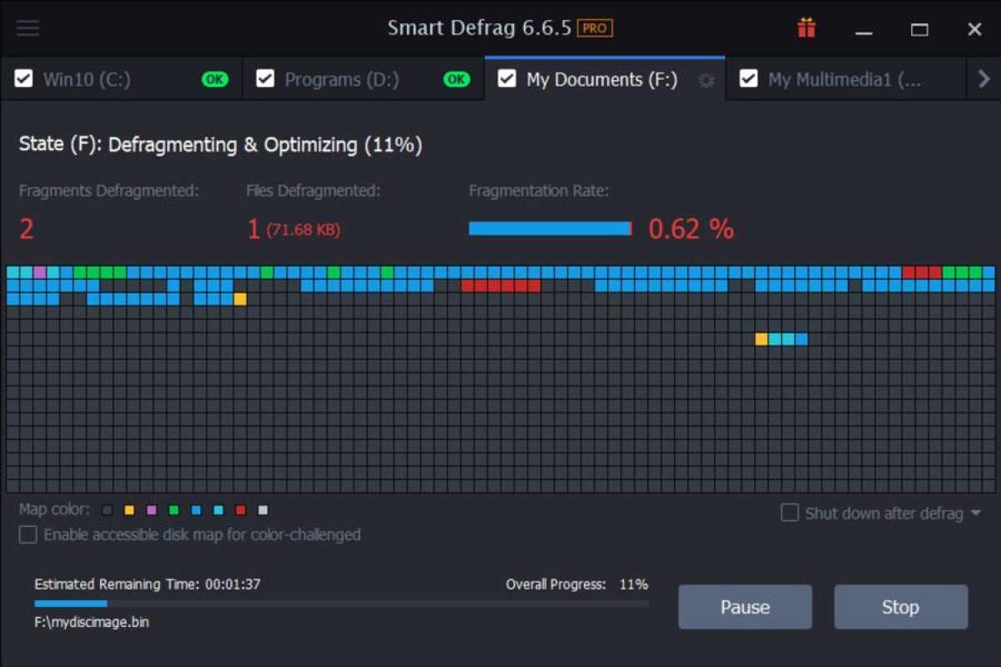Open the hamburger menu
This screenshot has width=1001, height=667.
(x=28, y=28)
